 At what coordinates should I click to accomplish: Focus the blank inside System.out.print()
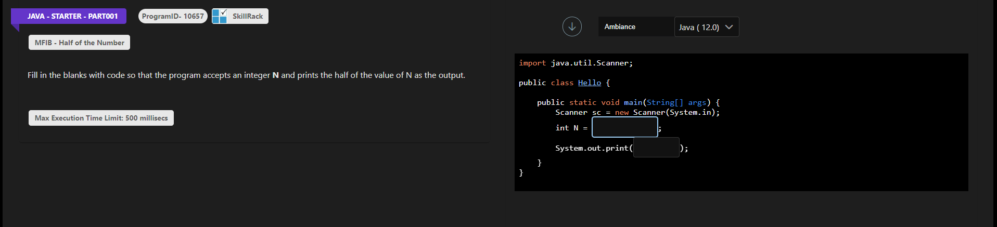click(656, 148)
